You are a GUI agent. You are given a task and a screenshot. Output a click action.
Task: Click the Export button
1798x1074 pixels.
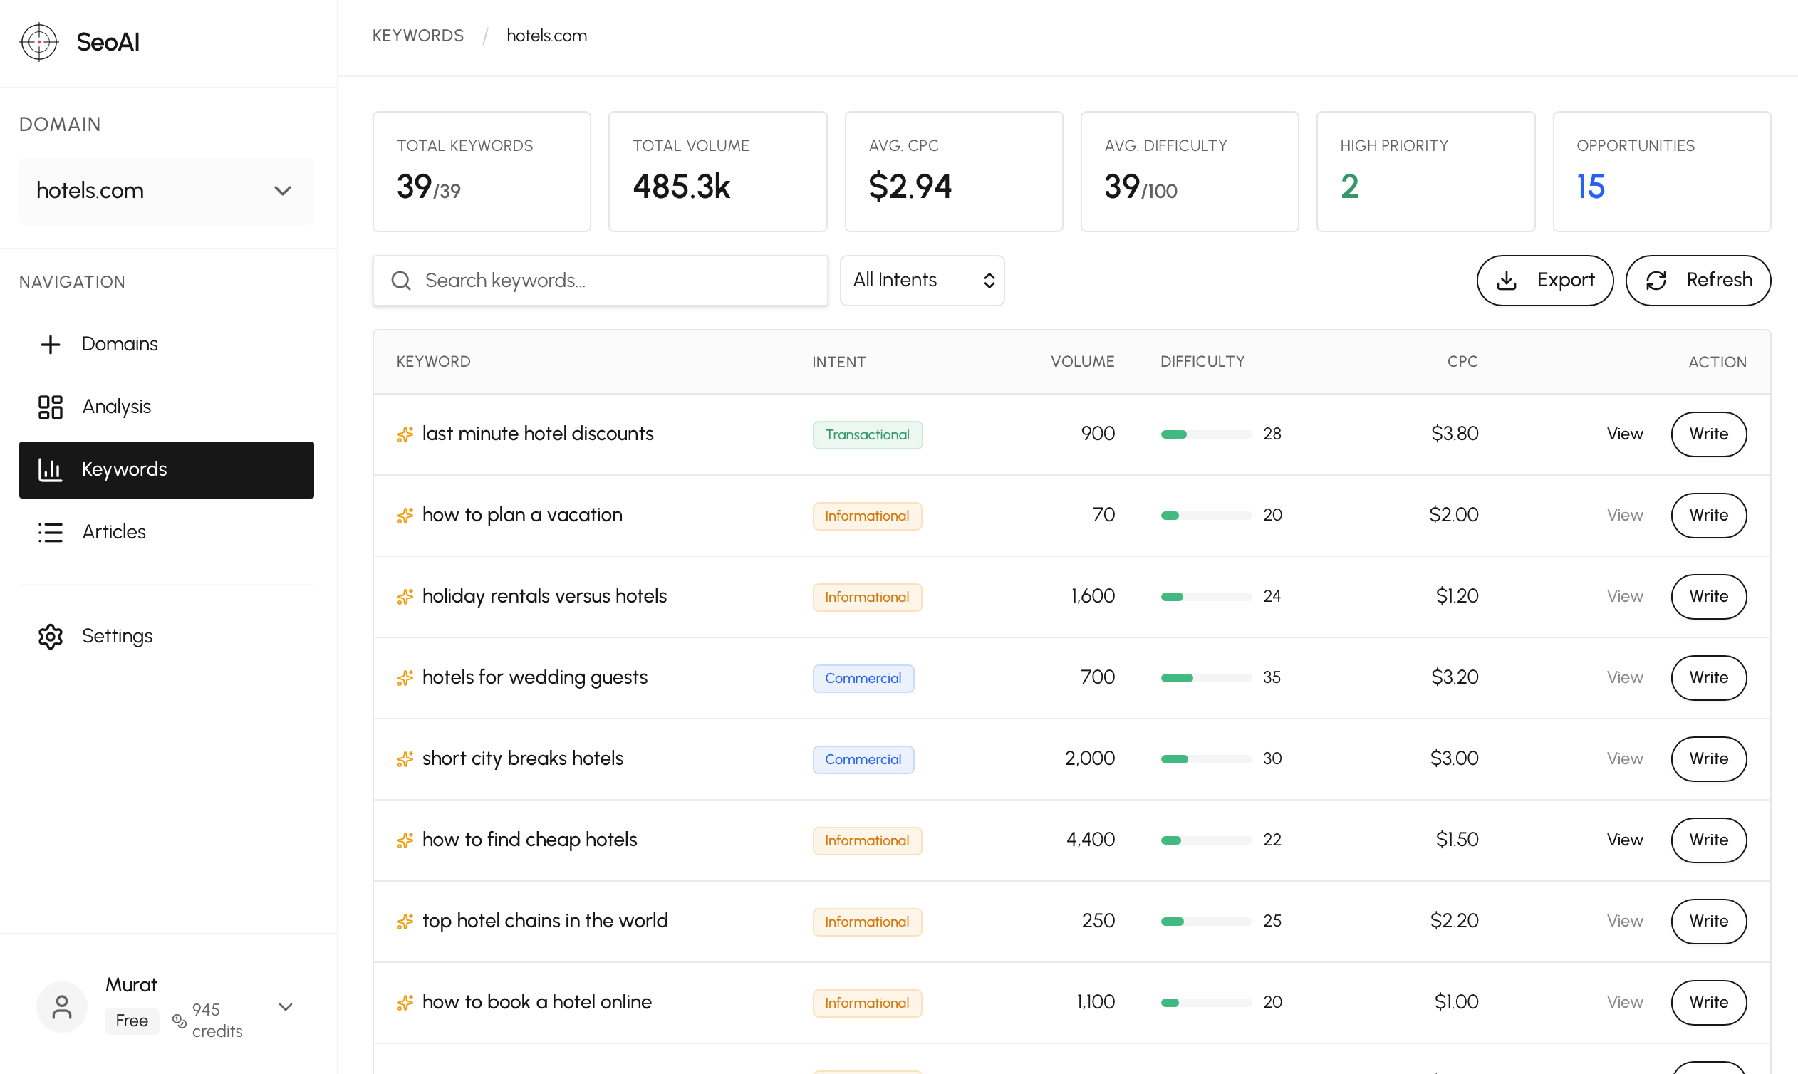pyautogui.click(x=1545, y=280)
